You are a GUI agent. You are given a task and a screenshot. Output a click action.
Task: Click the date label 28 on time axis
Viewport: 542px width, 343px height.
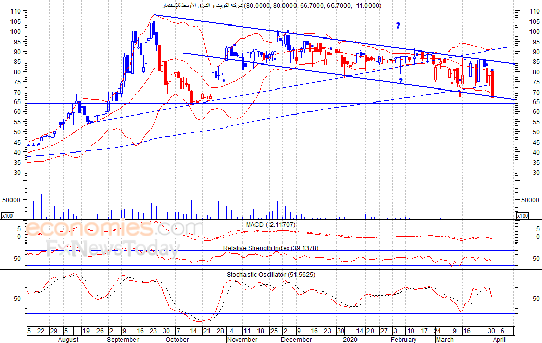point(220,331)
